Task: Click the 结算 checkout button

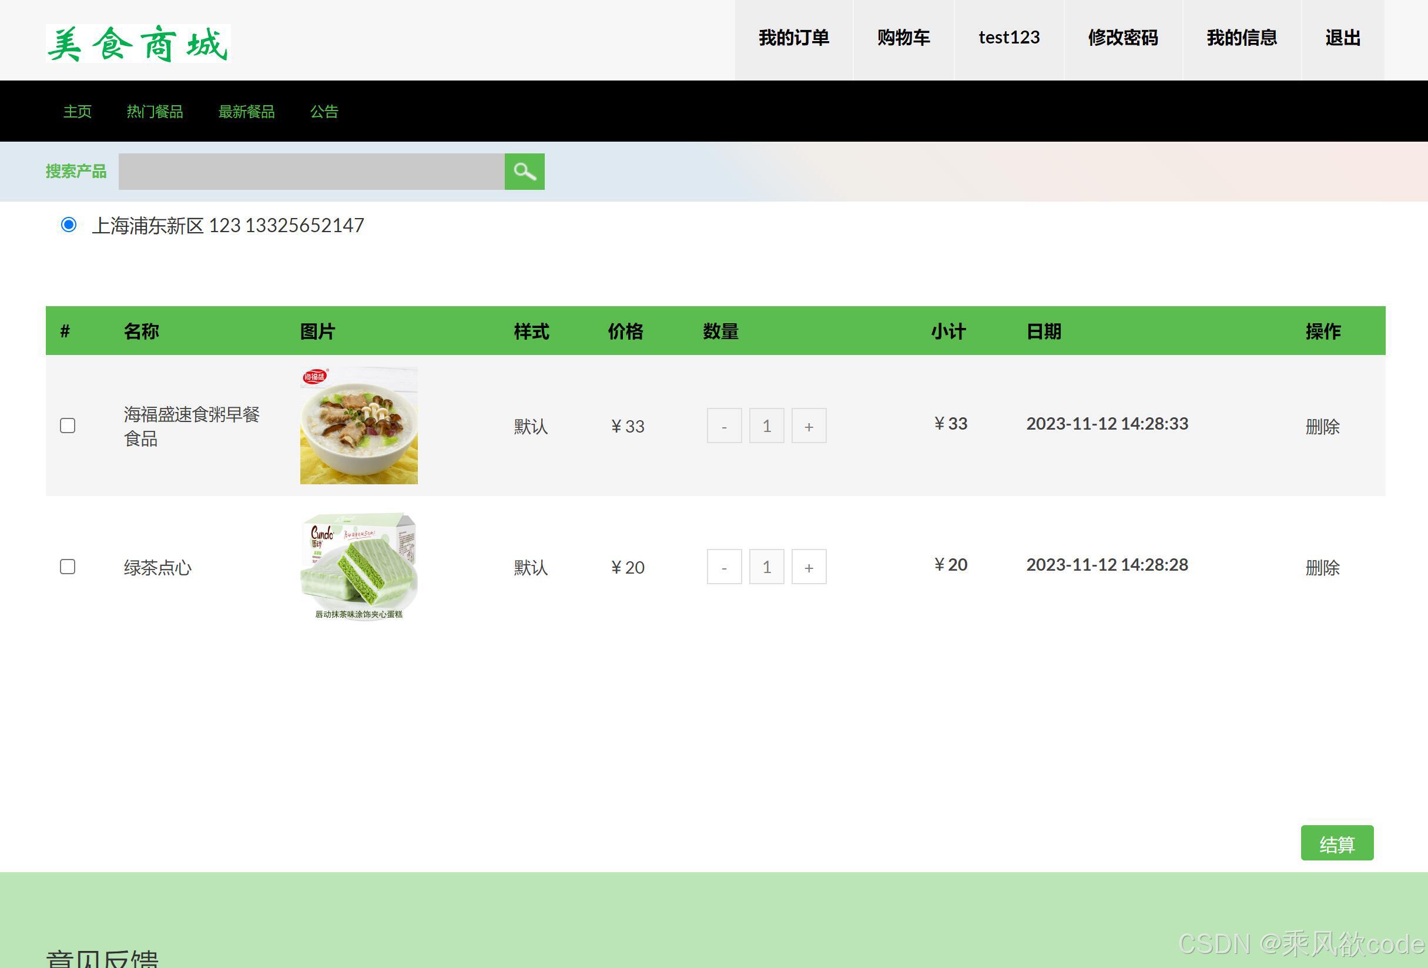Action: click(1336, 843)
